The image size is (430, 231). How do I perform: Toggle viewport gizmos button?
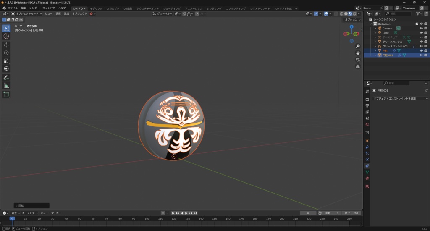(316, 14)
